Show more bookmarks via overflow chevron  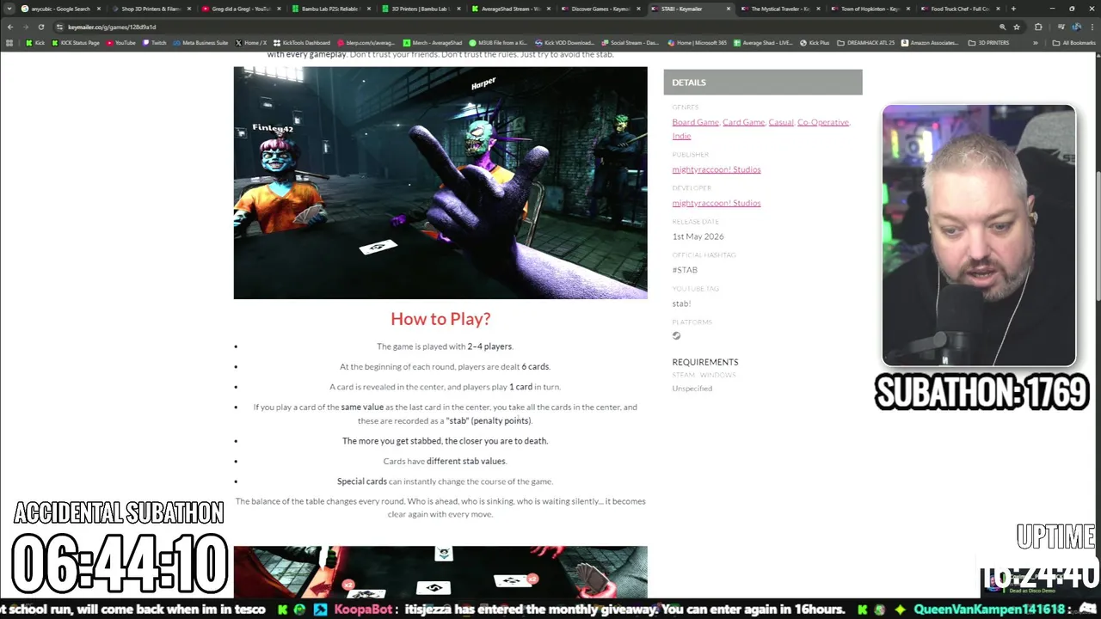[1035, 42]
